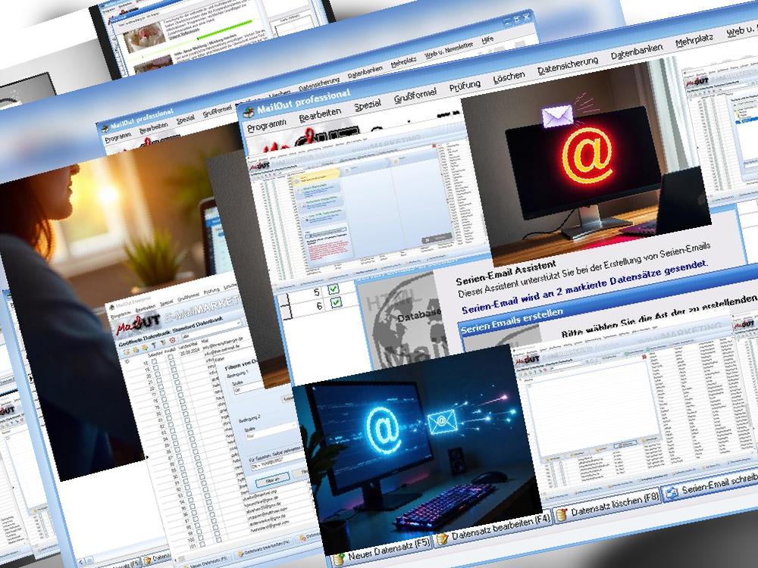Open Mehrplatz menu next to Web u. Newsletter

[x=403, y=61]
